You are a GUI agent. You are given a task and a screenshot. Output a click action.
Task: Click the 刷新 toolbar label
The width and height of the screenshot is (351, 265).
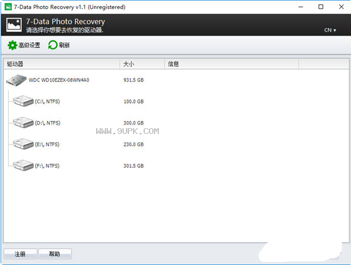click(x=64, y=45)
